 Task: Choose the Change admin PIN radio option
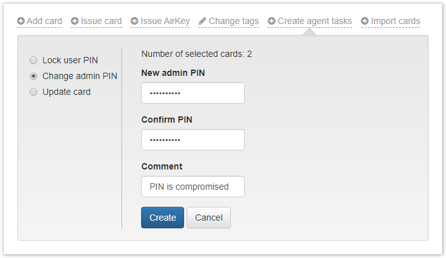click(x=34, y=76)
